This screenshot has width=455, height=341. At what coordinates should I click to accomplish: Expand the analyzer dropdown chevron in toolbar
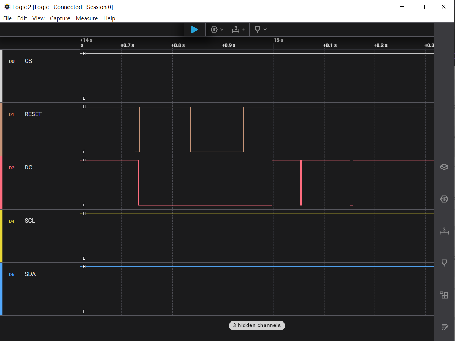point(222,29)
